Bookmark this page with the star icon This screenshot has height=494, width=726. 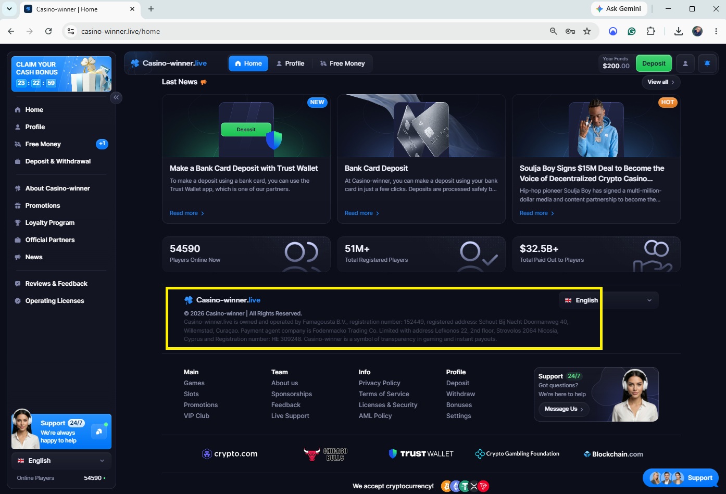(x=587, y=31)
